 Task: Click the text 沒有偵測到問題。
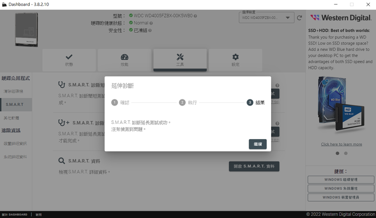(x=128, y=130)
